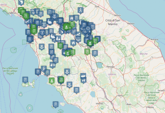Click the walking person marker near Forlì

80,11
